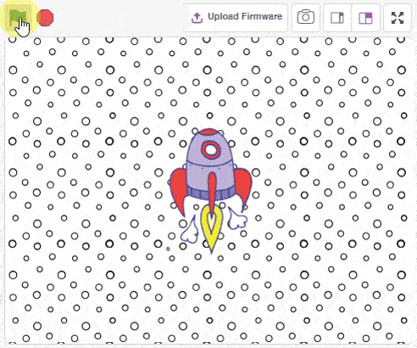This screenshot has width=417, height=348.
Task: Take a stage screenshot with camera icon
Action: [x=306, y=17]
